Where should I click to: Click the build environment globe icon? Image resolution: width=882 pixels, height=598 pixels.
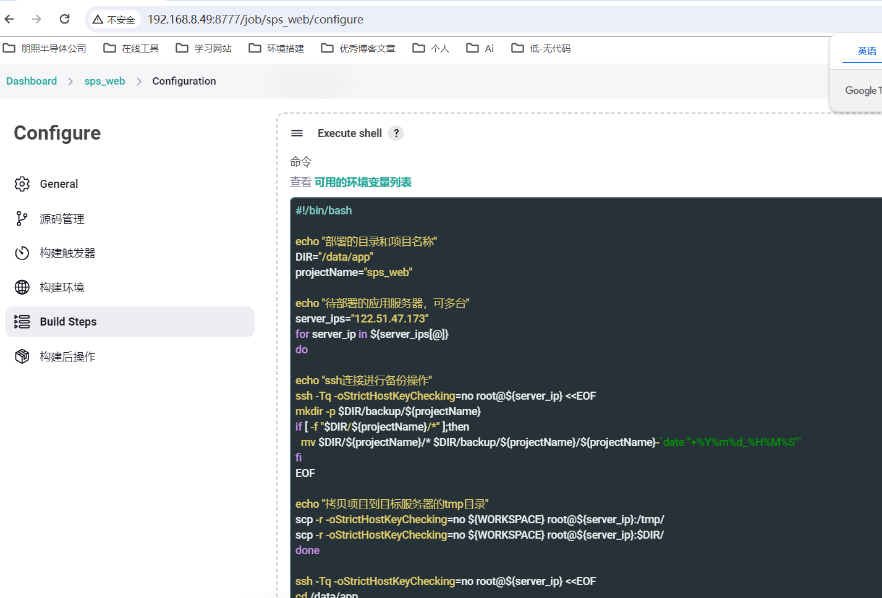tap(22, 287)
